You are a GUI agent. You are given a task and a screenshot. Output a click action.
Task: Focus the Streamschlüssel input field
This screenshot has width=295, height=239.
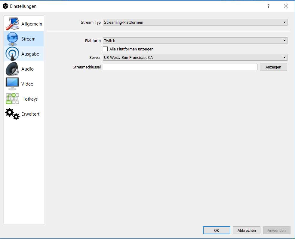(180, 67)
